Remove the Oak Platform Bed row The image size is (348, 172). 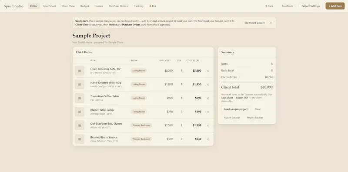pos(208,126)
